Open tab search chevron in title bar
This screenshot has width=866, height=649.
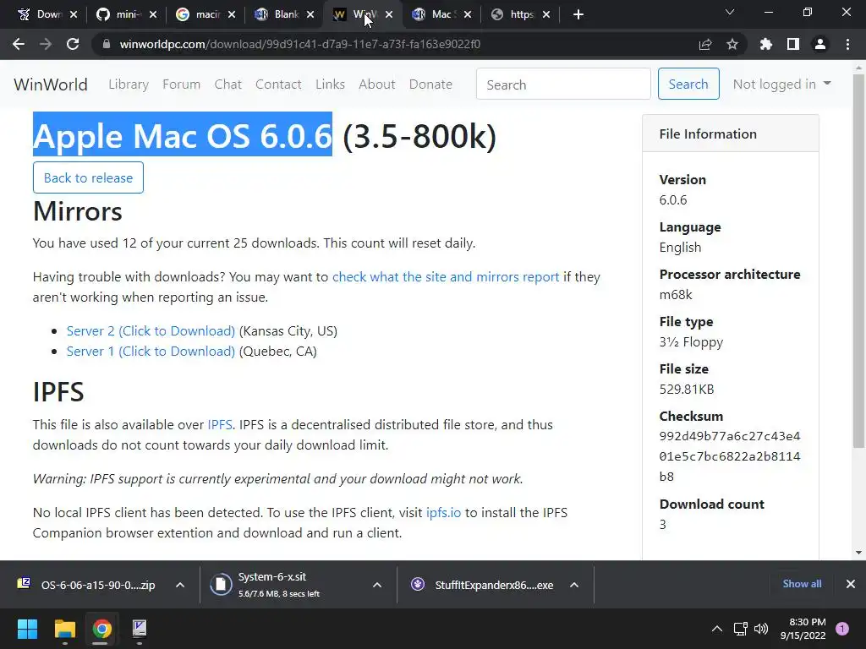click(x=730, y=12)
